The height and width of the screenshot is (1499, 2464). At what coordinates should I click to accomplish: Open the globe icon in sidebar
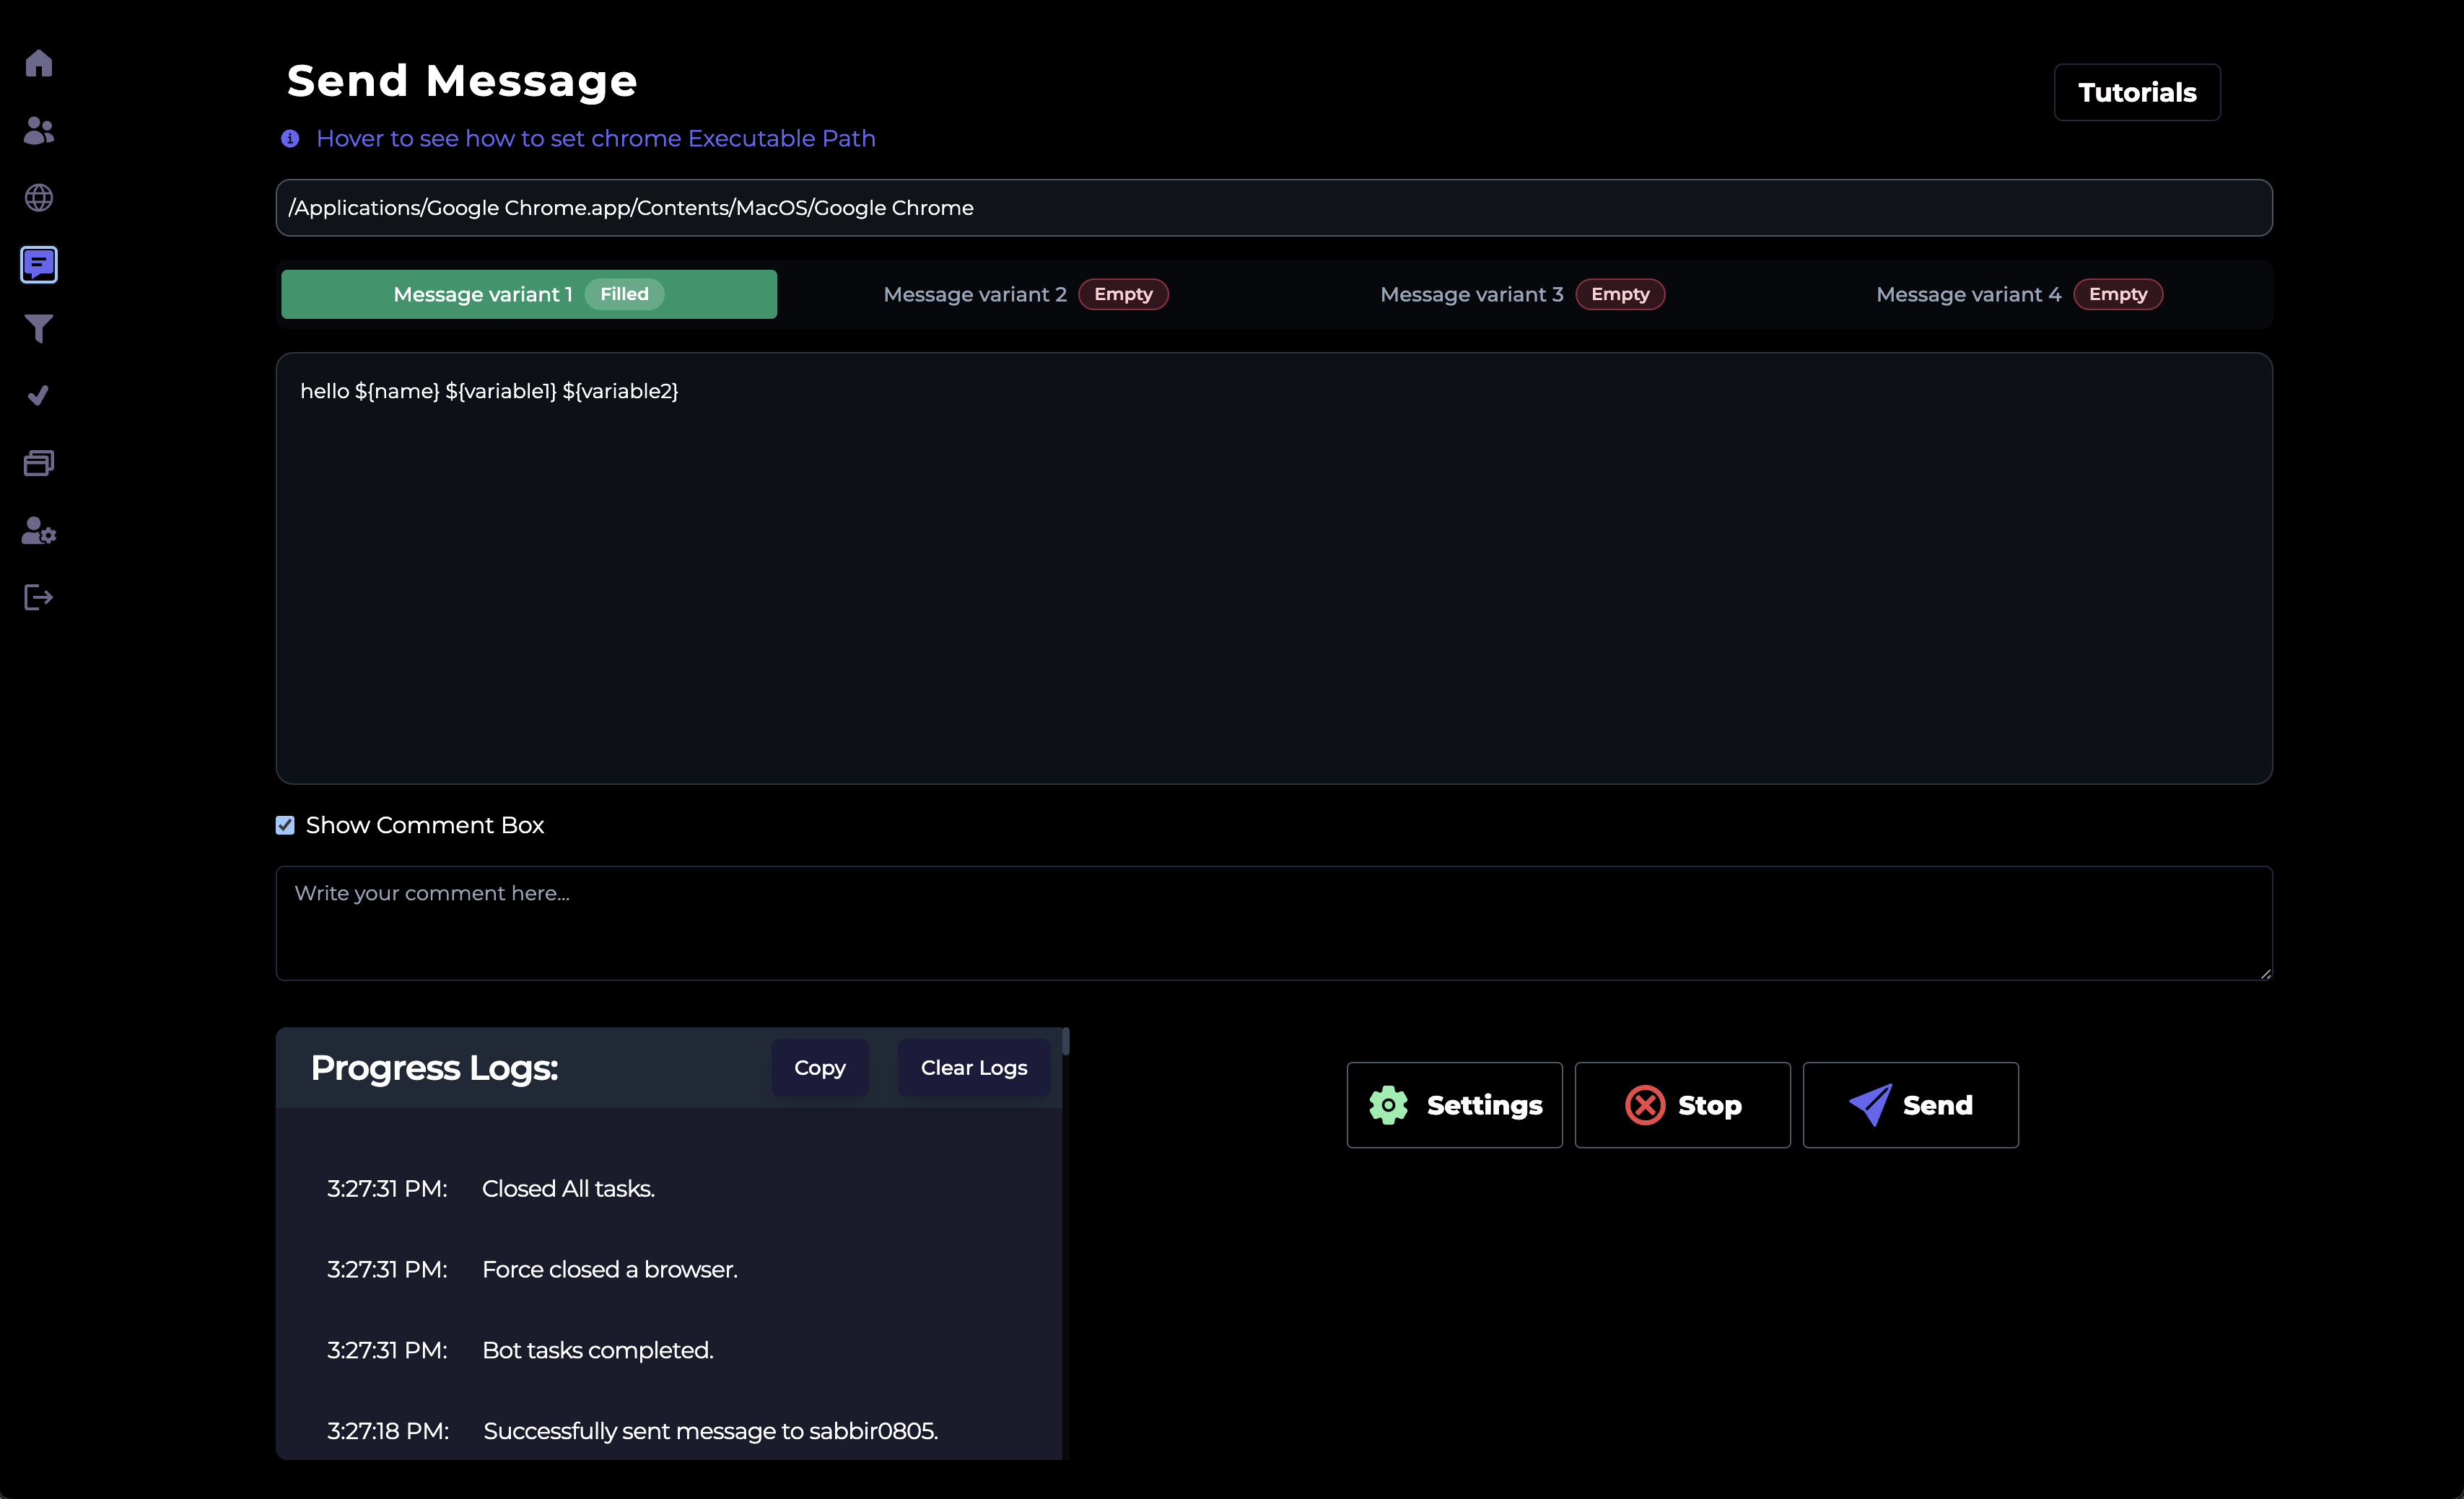39,198
